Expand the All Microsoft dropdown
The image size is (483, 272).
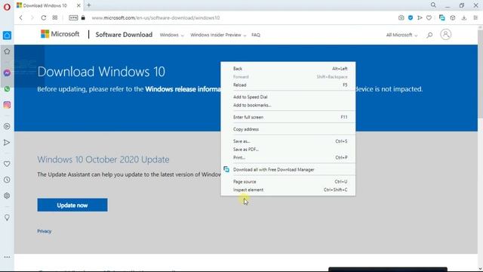pos(401,35)
